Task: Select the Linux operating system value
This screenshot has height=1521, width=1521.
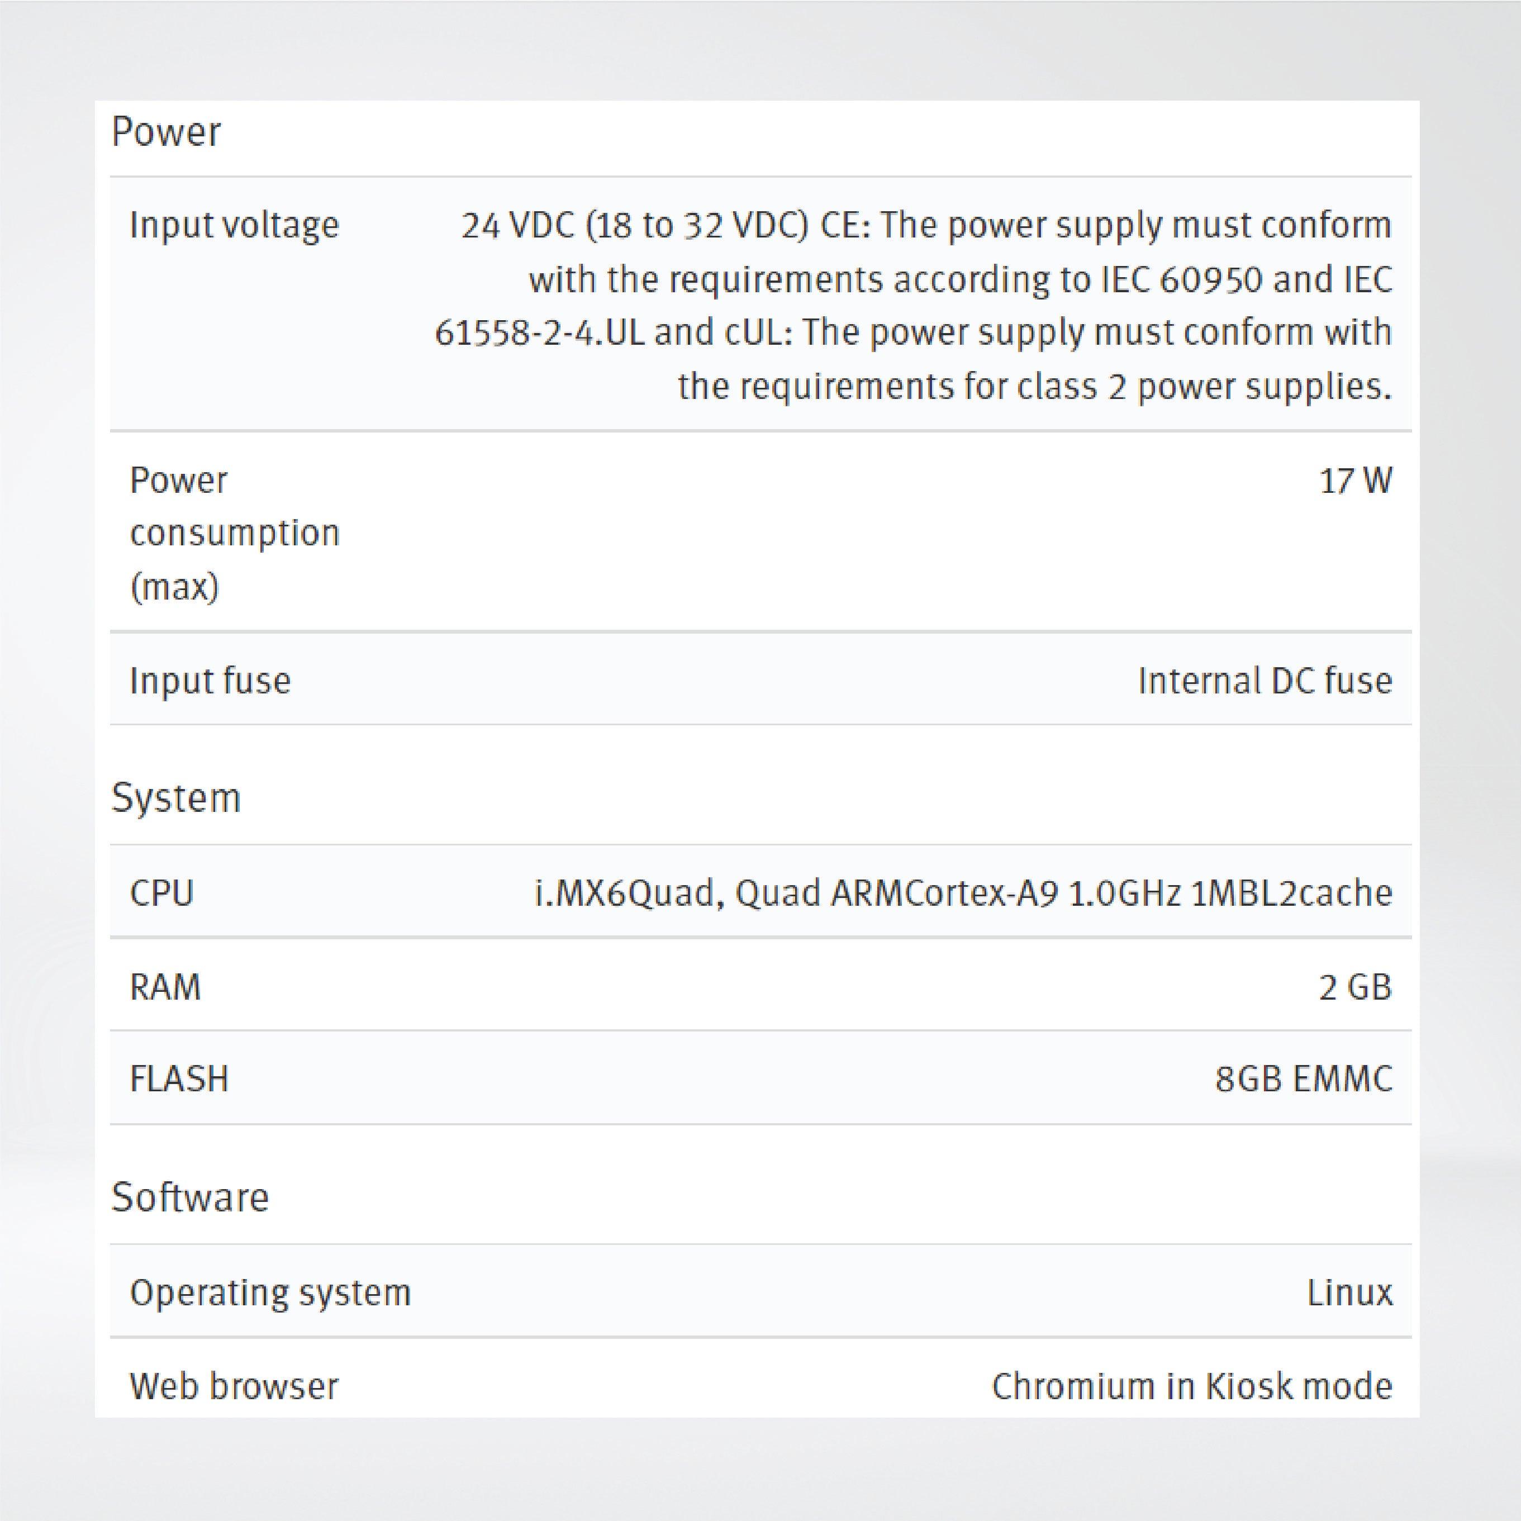Action: [x=1350, y=1291]
